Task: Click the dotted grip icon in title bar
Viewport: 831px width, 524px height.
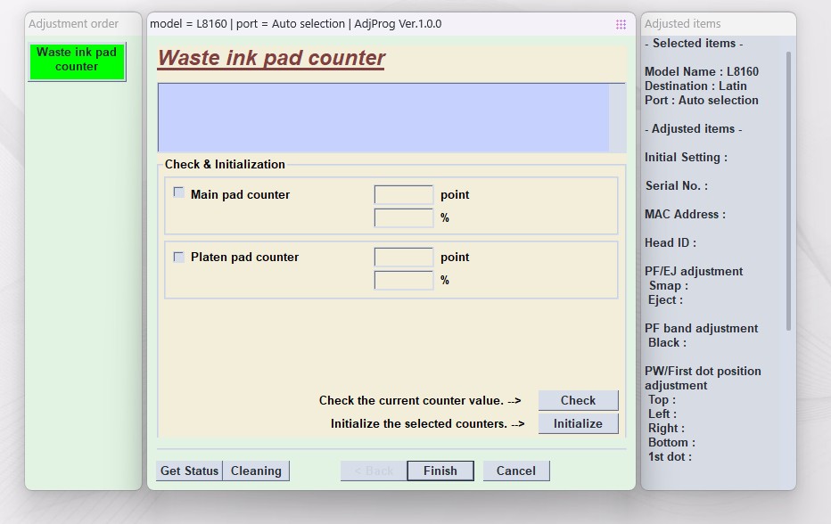Action: pos(621,24)
